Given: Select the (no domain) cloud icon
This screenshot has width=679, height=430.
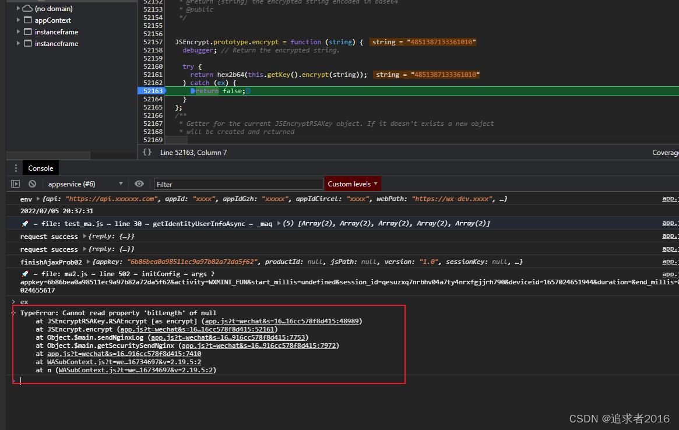Looking at the screenshot, I should pyautogui.click(x=27, y=8).
